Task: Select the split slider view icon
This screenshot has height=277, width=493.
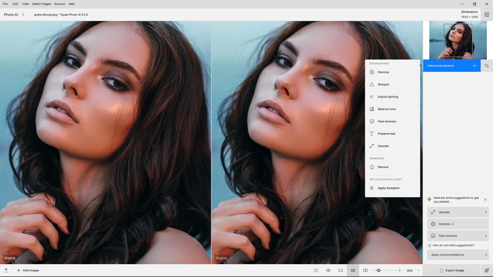Action: [365, 270]
